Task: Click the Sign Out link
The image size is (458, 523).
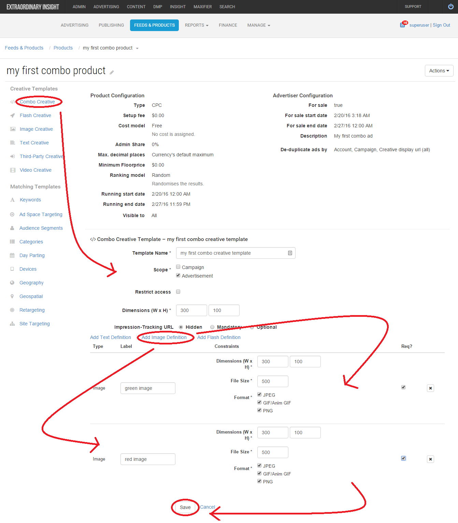Action: pyautogui.click(x=441, y=25)
